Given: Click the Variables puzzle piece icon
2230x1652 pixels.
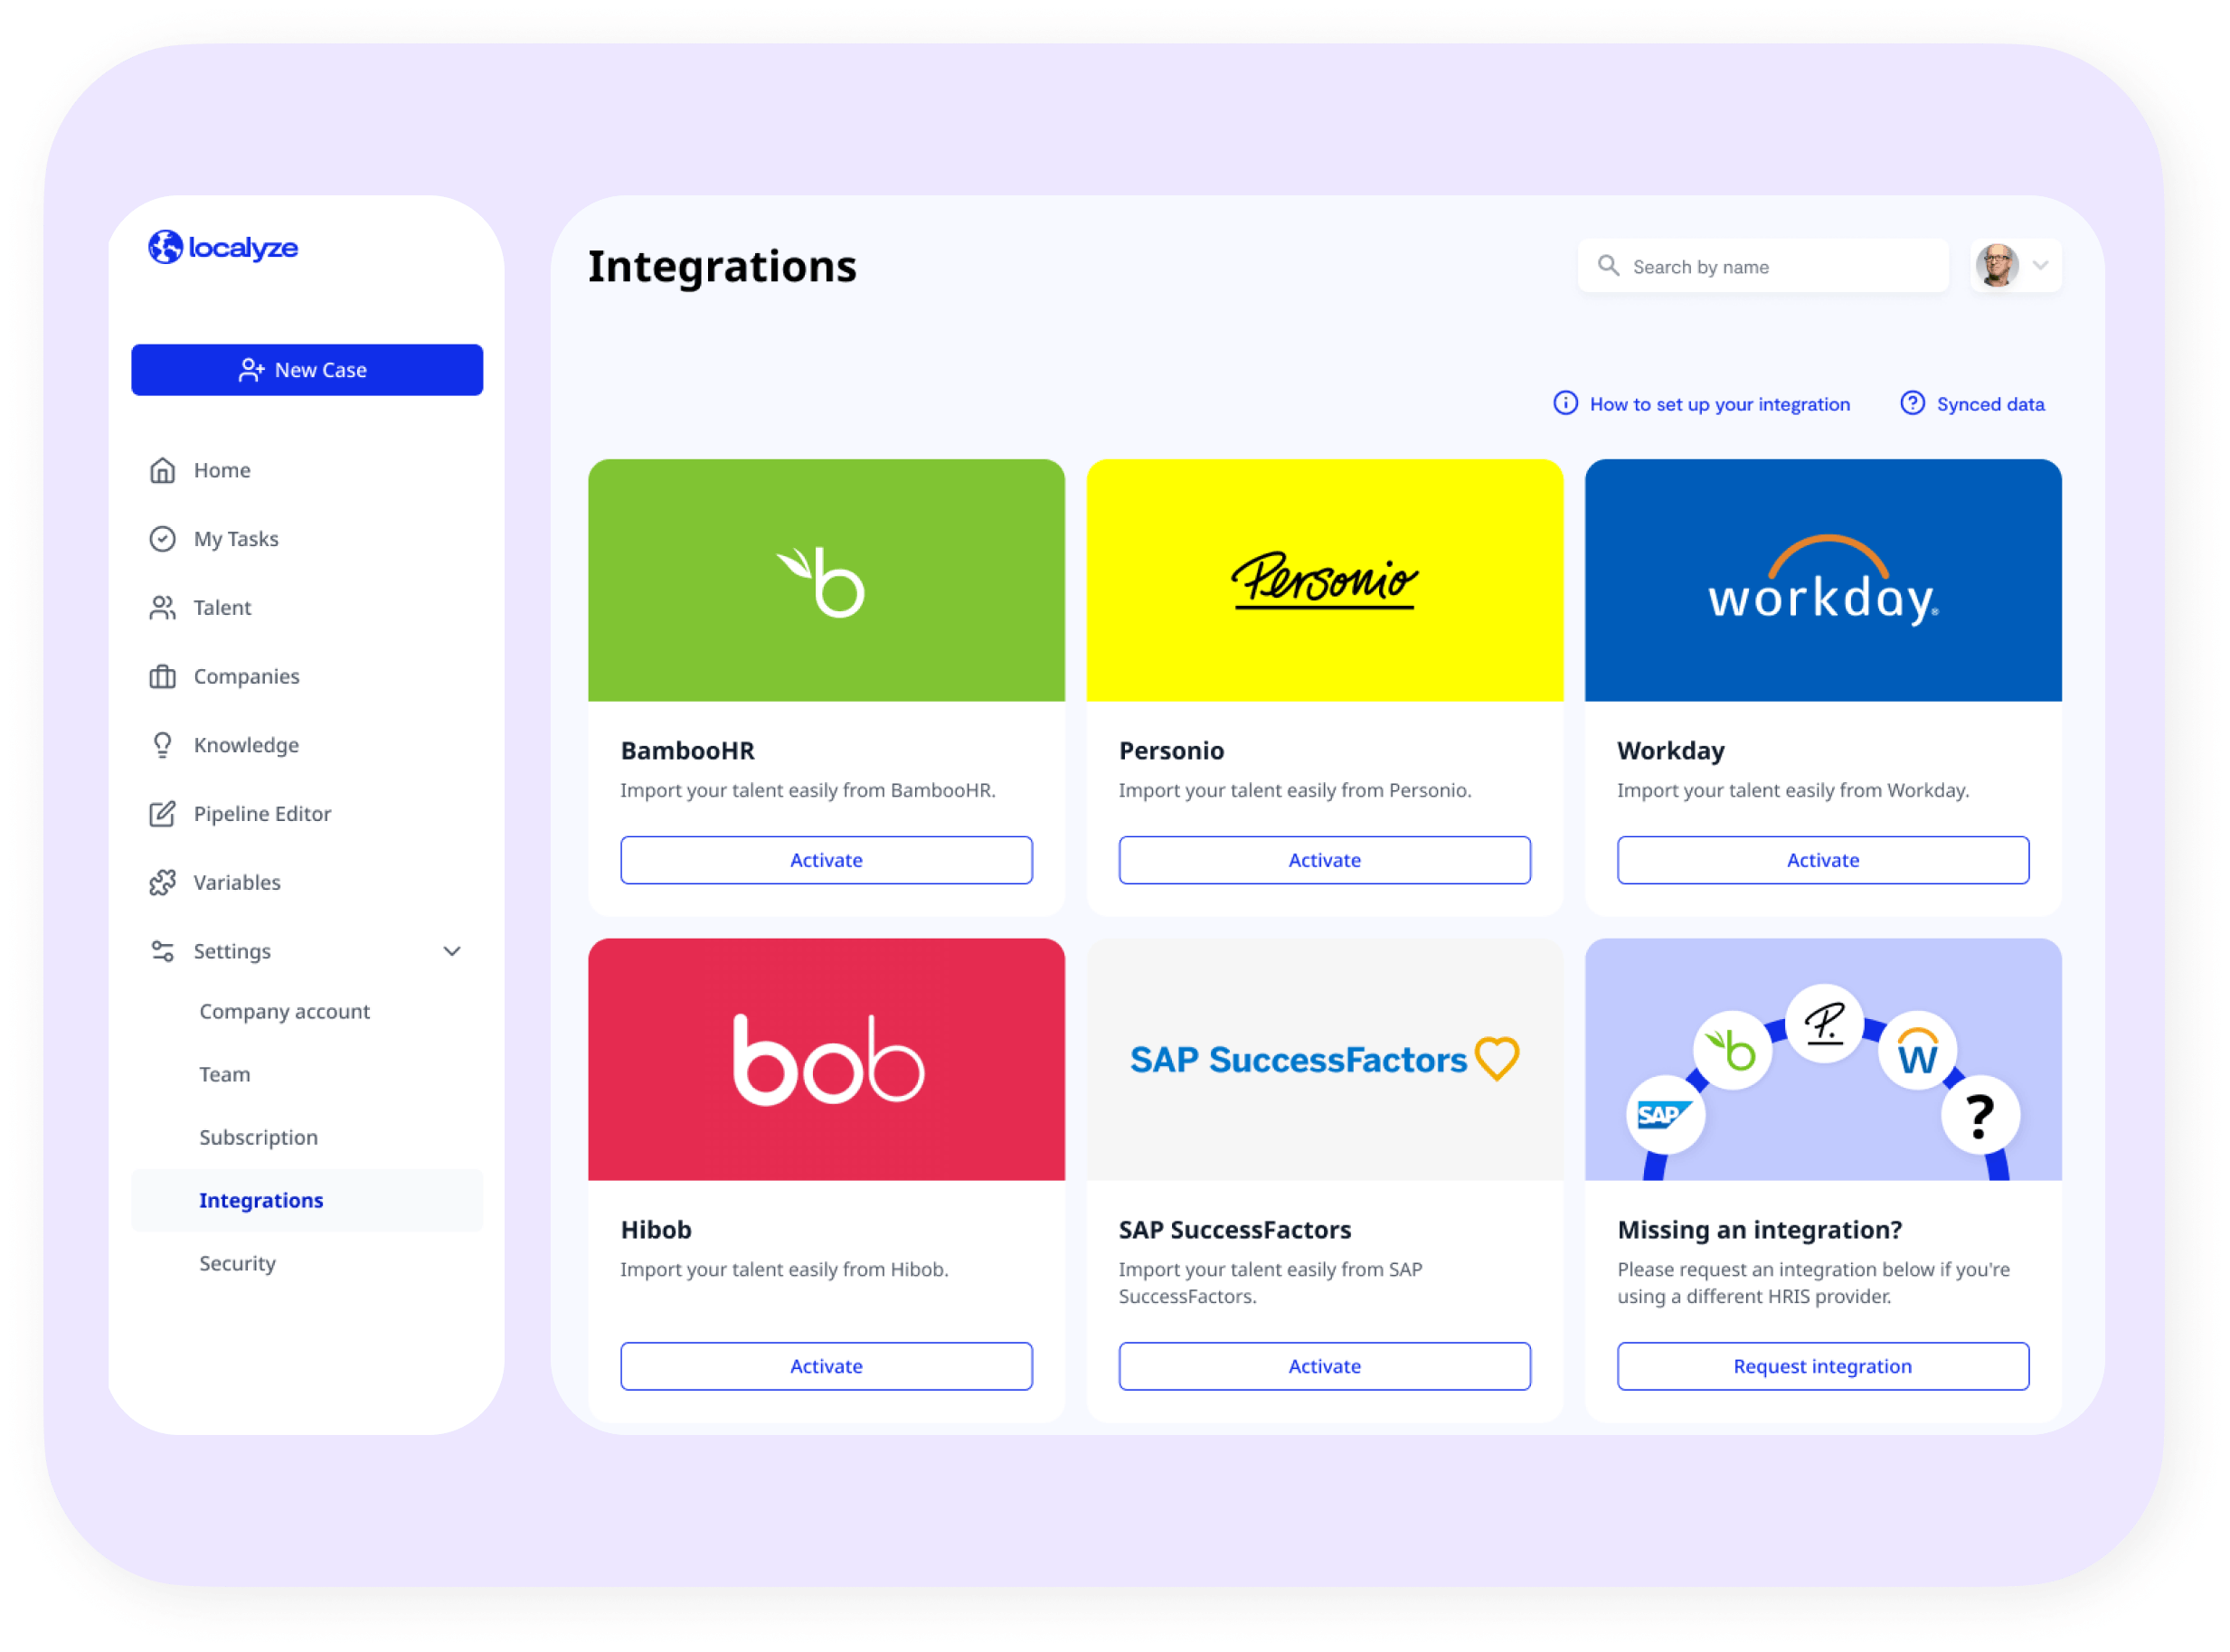Looking at the screenshot, I should tap(162, 883).
